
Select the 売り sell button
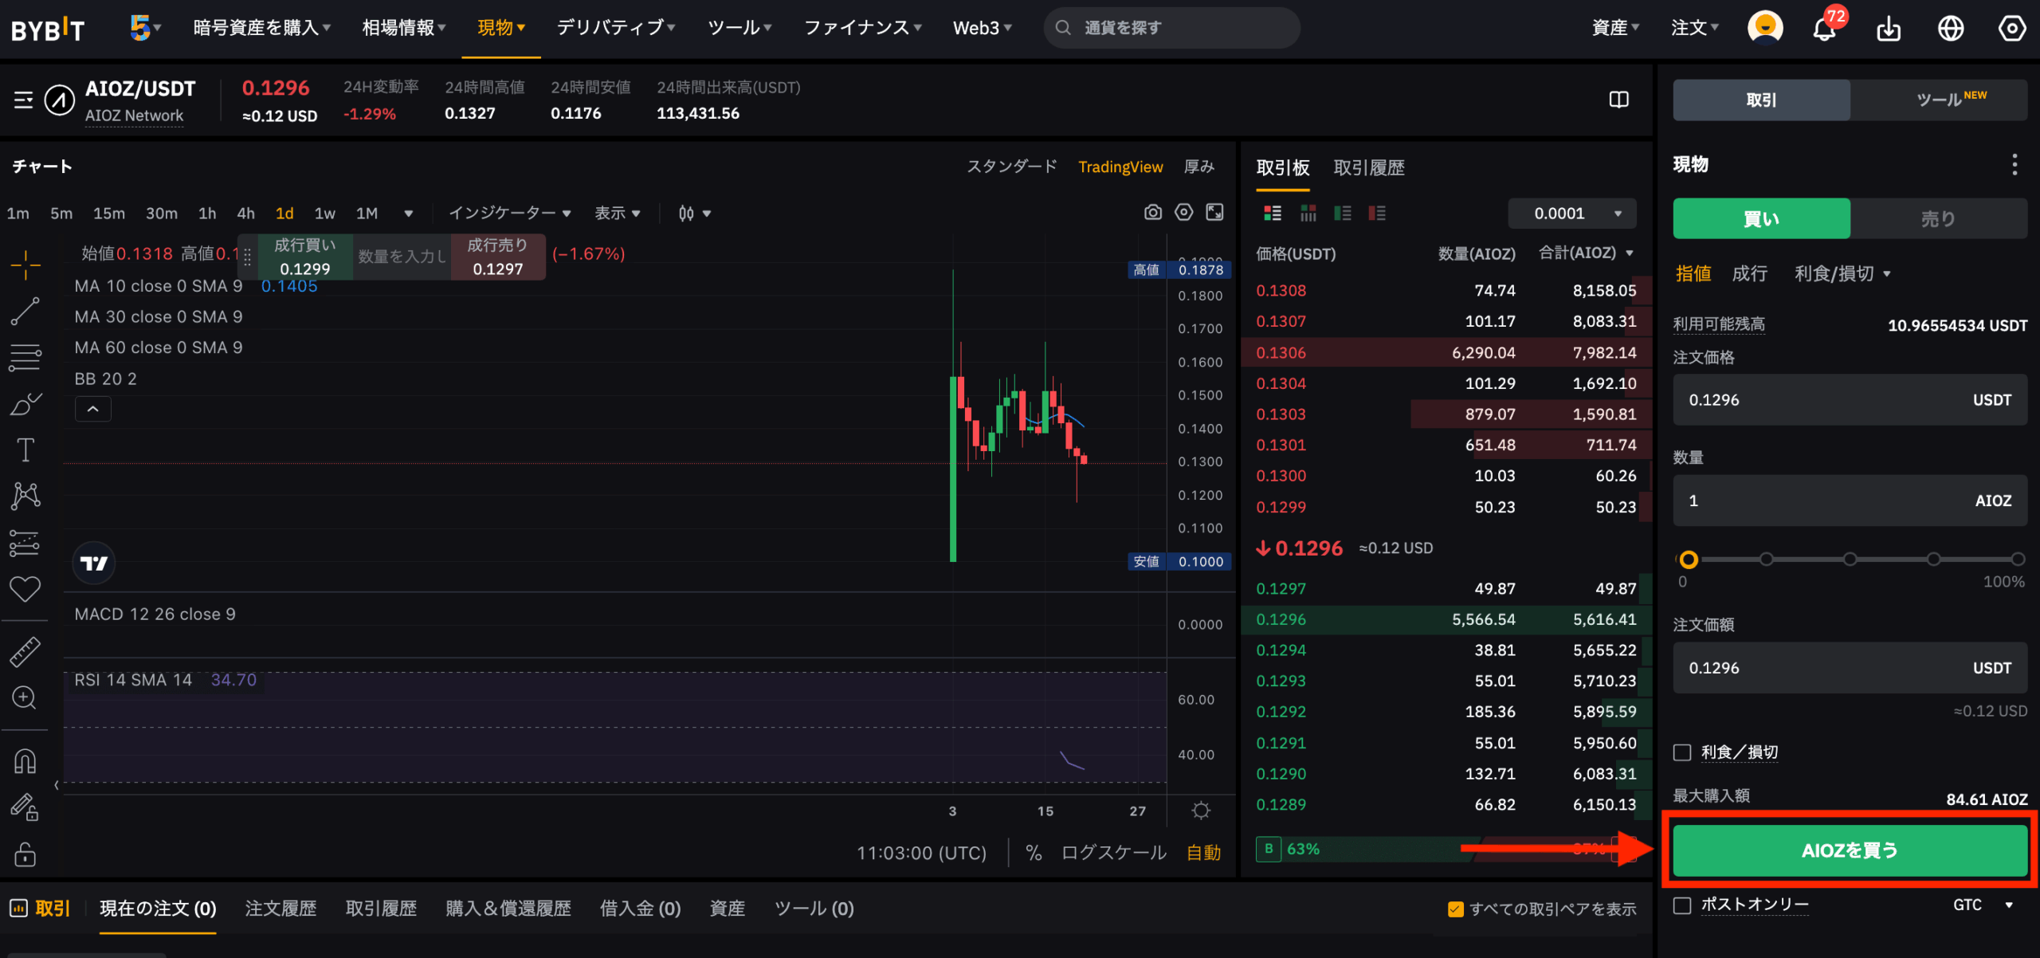[1938, 218]
